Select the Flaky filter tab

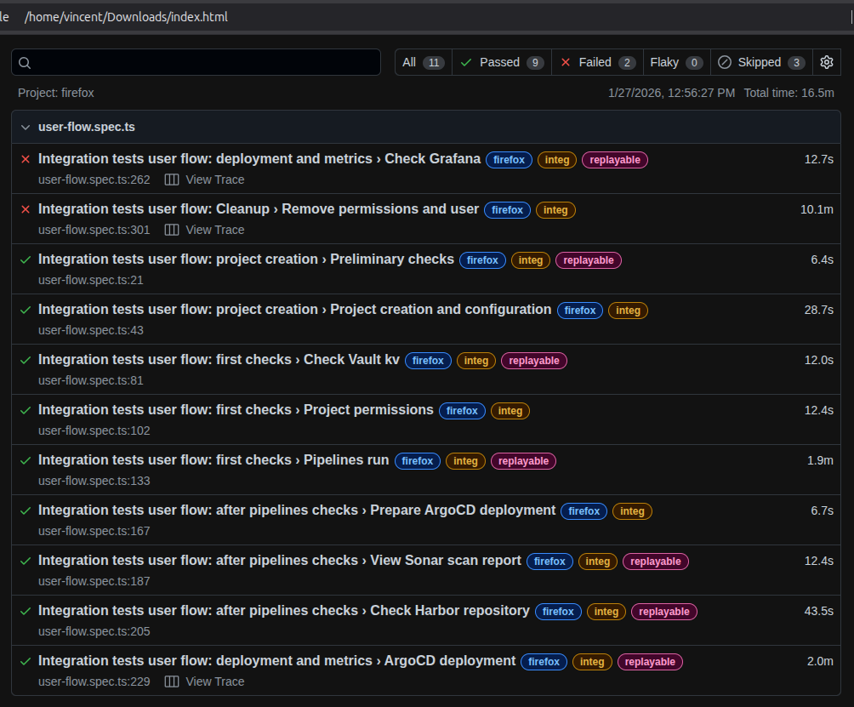click(676, 62)
